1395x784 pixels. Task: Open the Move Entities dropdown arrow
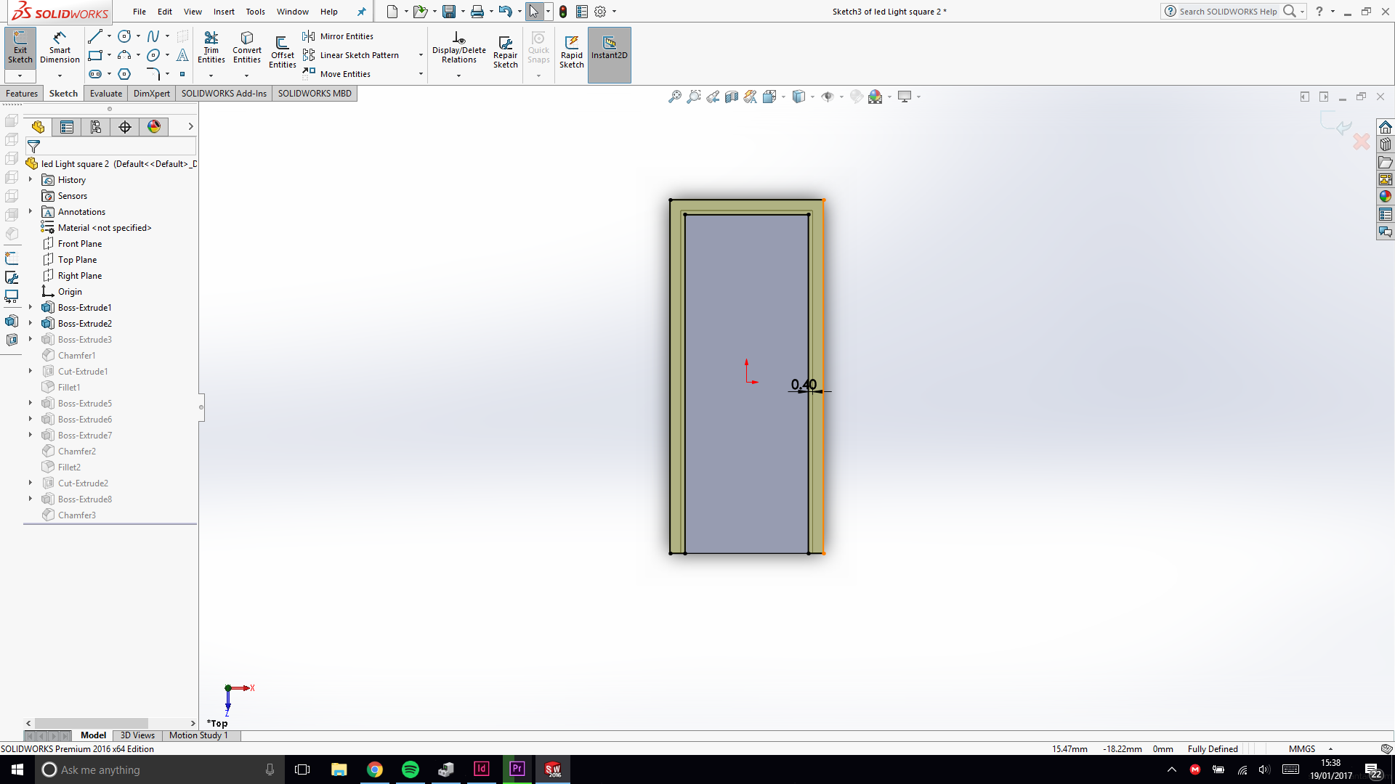[421, 74]
